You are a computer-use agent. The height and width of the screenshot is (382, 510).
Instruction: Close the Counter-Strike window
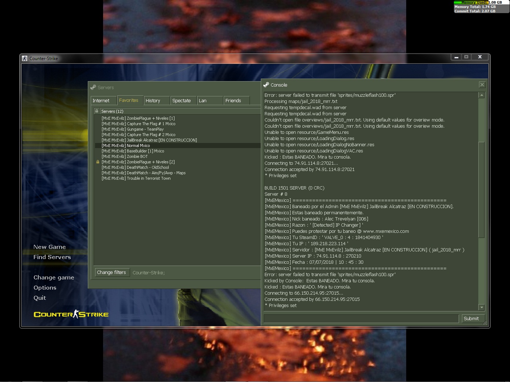(480, 57)
